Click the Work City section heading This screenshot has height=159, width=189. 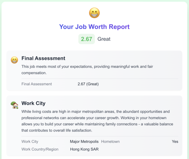click(33, 103)
